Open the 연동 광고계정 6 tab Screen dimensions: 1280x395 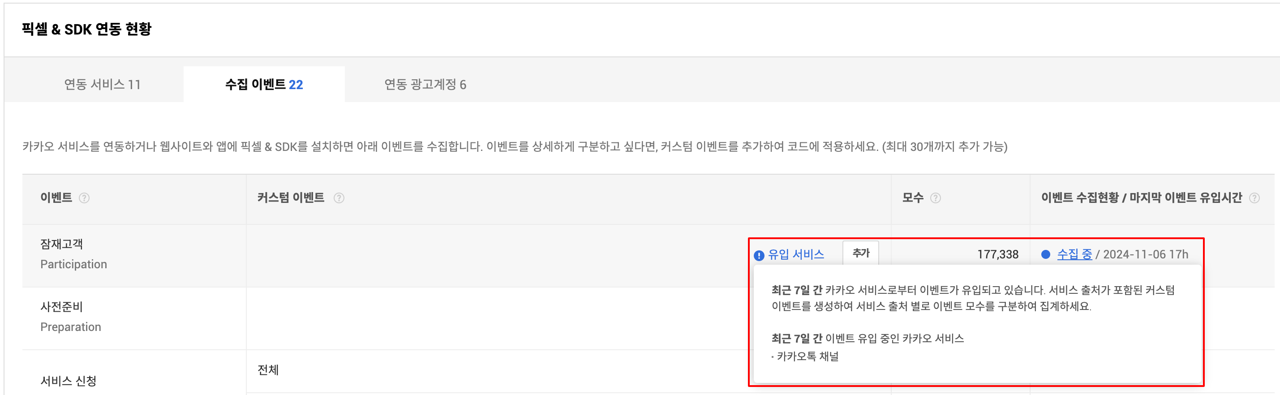(425, 85)
